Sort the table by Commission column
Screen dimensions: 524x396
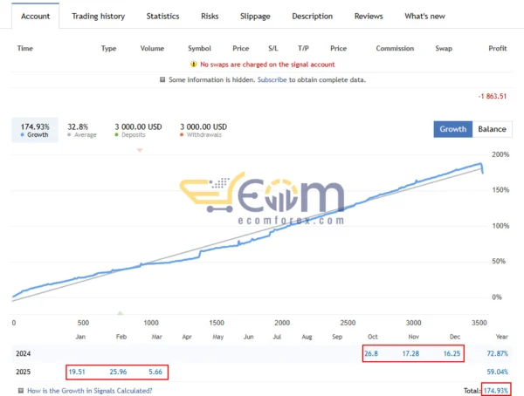(395, 48)
